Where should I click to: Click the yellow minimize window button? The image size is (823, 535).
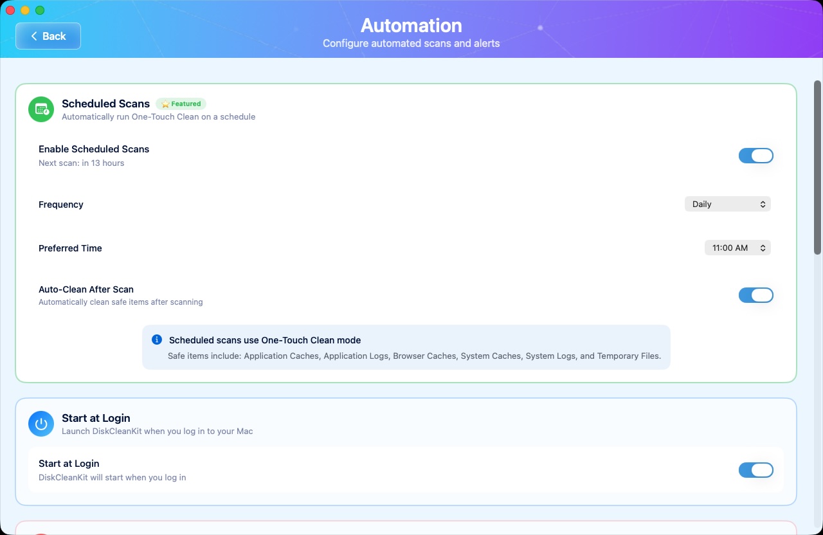(x=25, y=10)
